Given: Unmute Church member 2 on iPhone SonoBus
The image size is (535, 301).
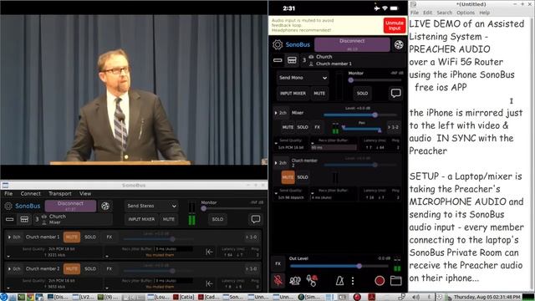Looking at the screenshot, I should point(288,177).
